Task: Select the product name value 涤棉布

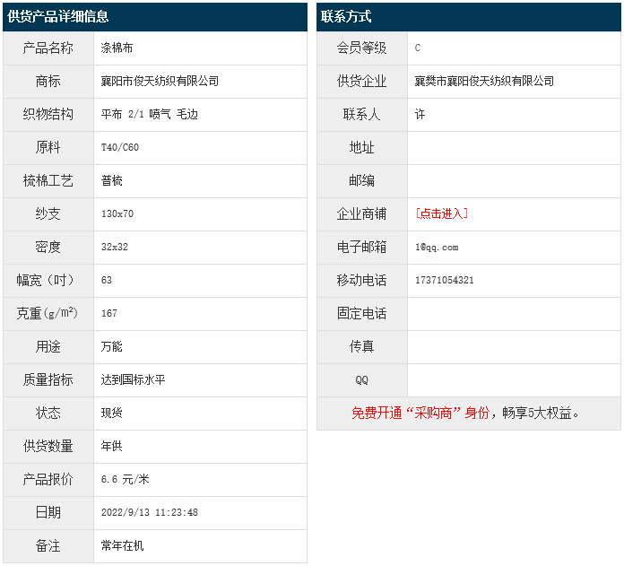Action: click(117, 48)
